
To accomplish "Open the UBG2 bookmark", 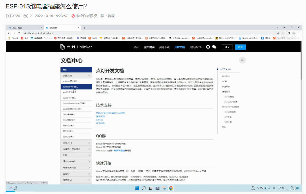I will tap(93, 38).
